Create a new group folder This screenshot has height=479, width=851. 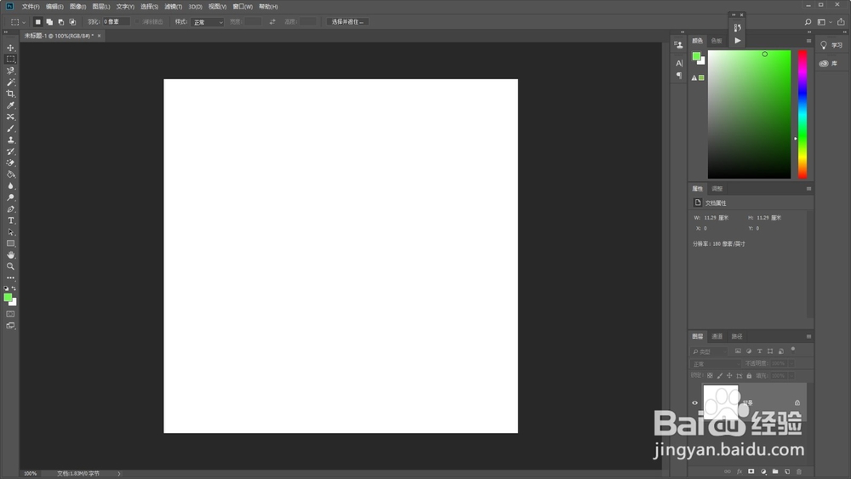pos(775,471)
